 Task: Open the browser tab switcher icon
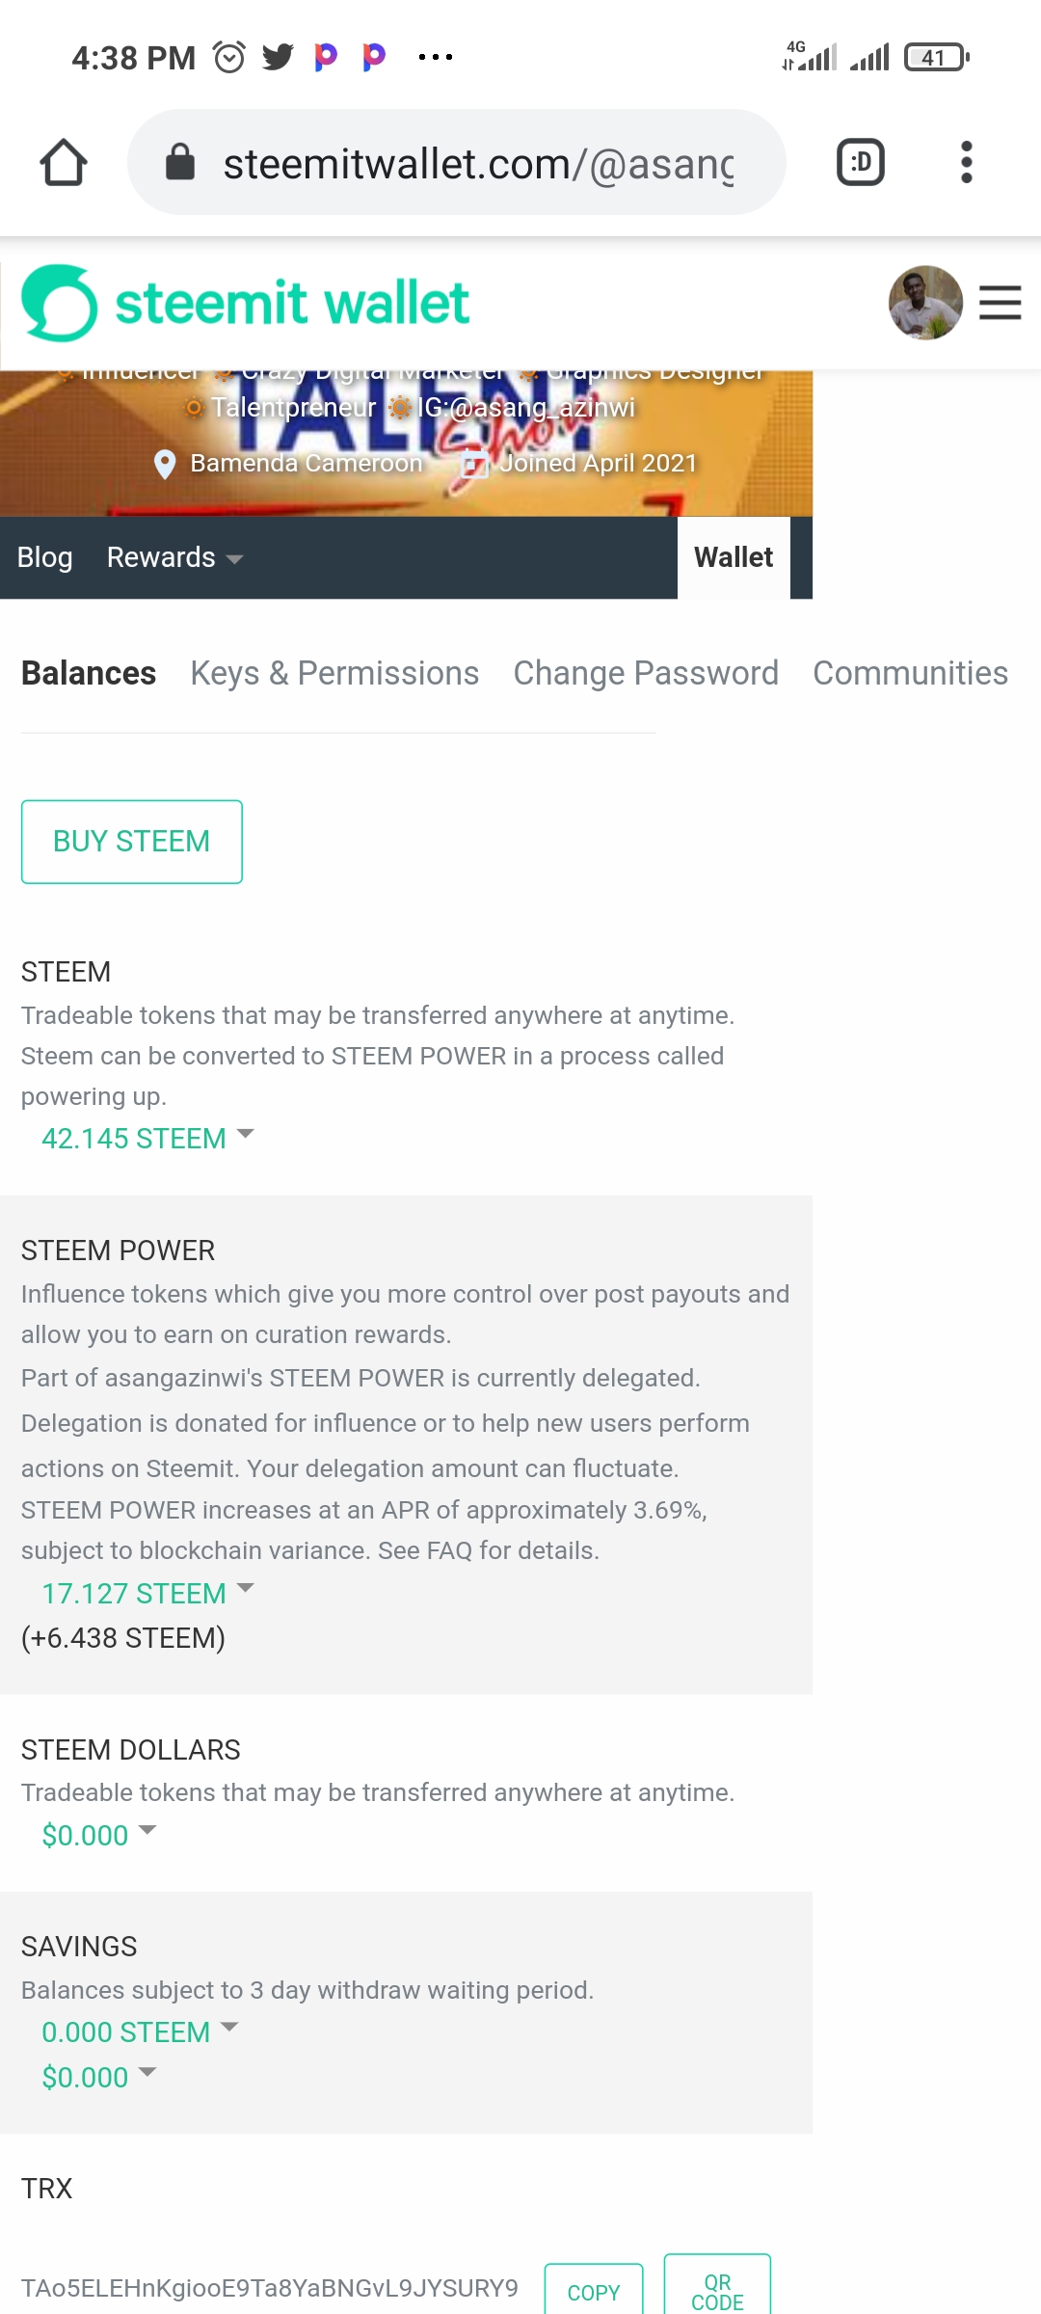(860, 162)
